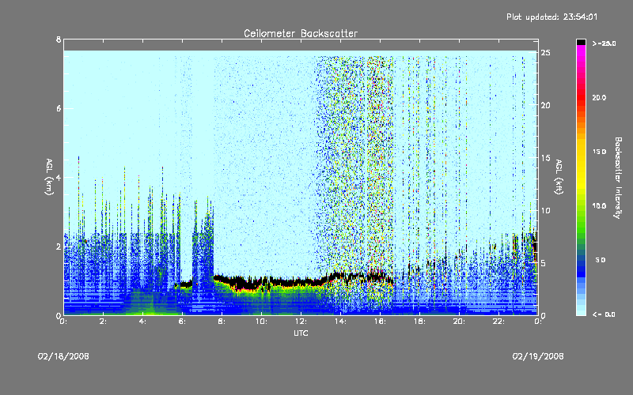Screen dimensions: 633x395
Task: Select the 'Backscatter Intensity' colorbar label
Action: [x=618, y=178]
